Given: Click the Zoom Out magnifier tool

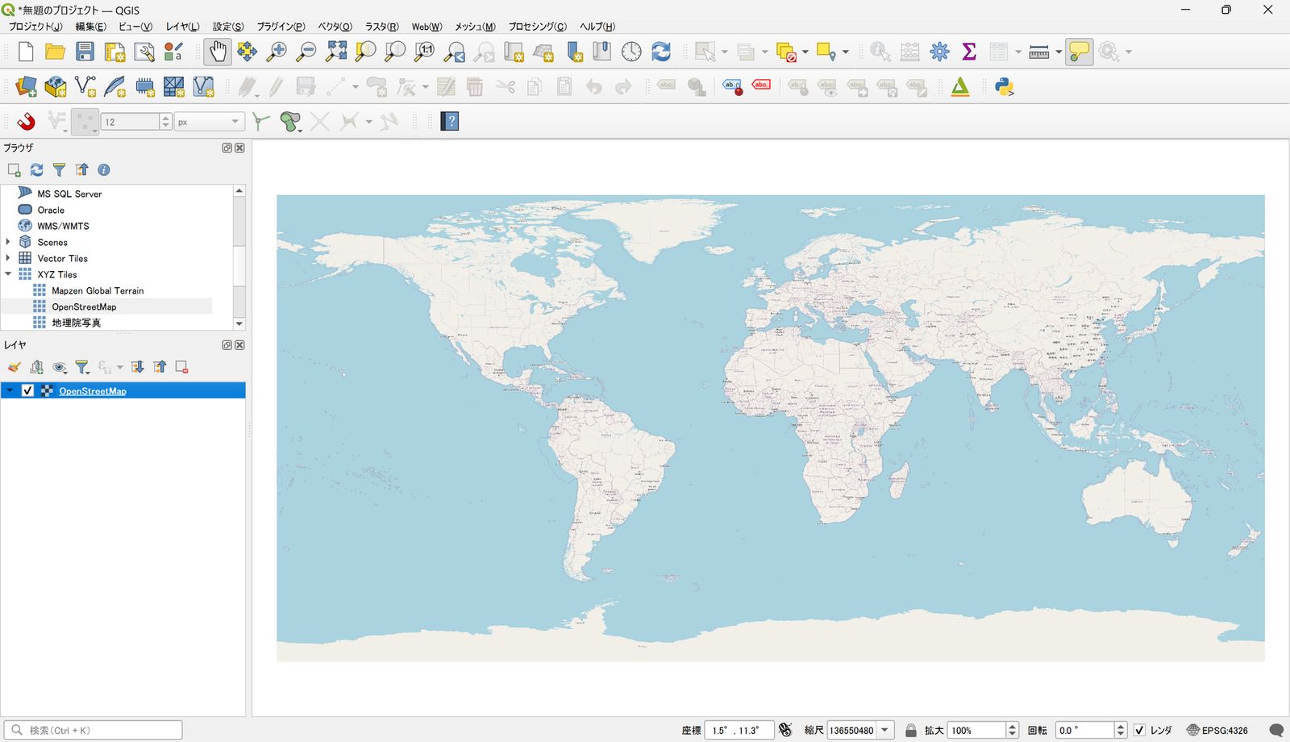Looking at the screenshot, I should [306, 52].
